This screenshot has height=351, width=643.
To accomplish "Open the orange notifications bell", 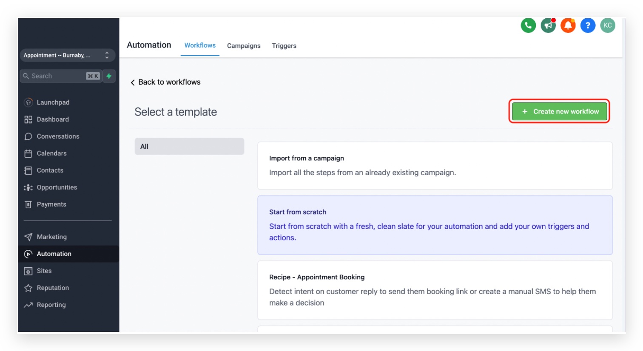I will point(568,25).
